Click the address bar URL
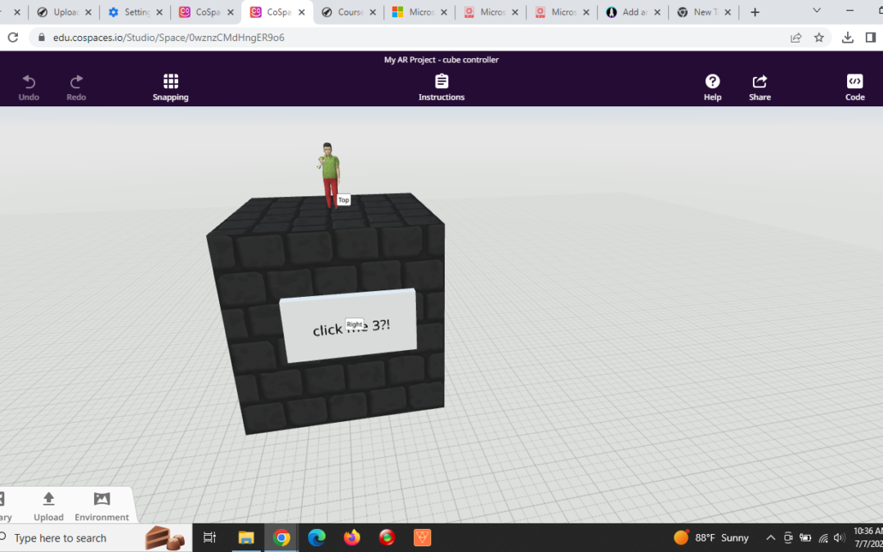 [x=169, y=38]
